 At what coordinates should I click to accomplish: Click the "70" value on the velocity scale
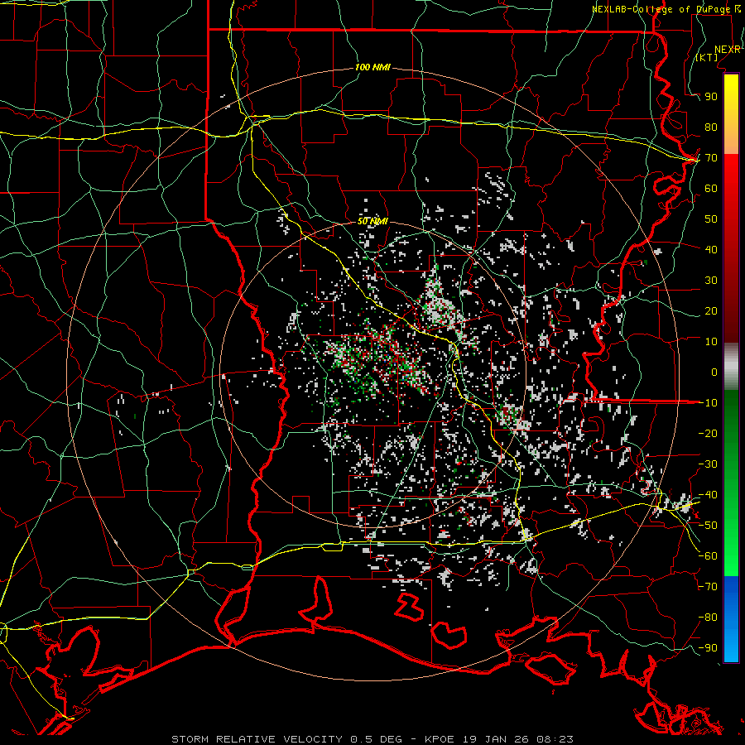[x=711, y=158]
